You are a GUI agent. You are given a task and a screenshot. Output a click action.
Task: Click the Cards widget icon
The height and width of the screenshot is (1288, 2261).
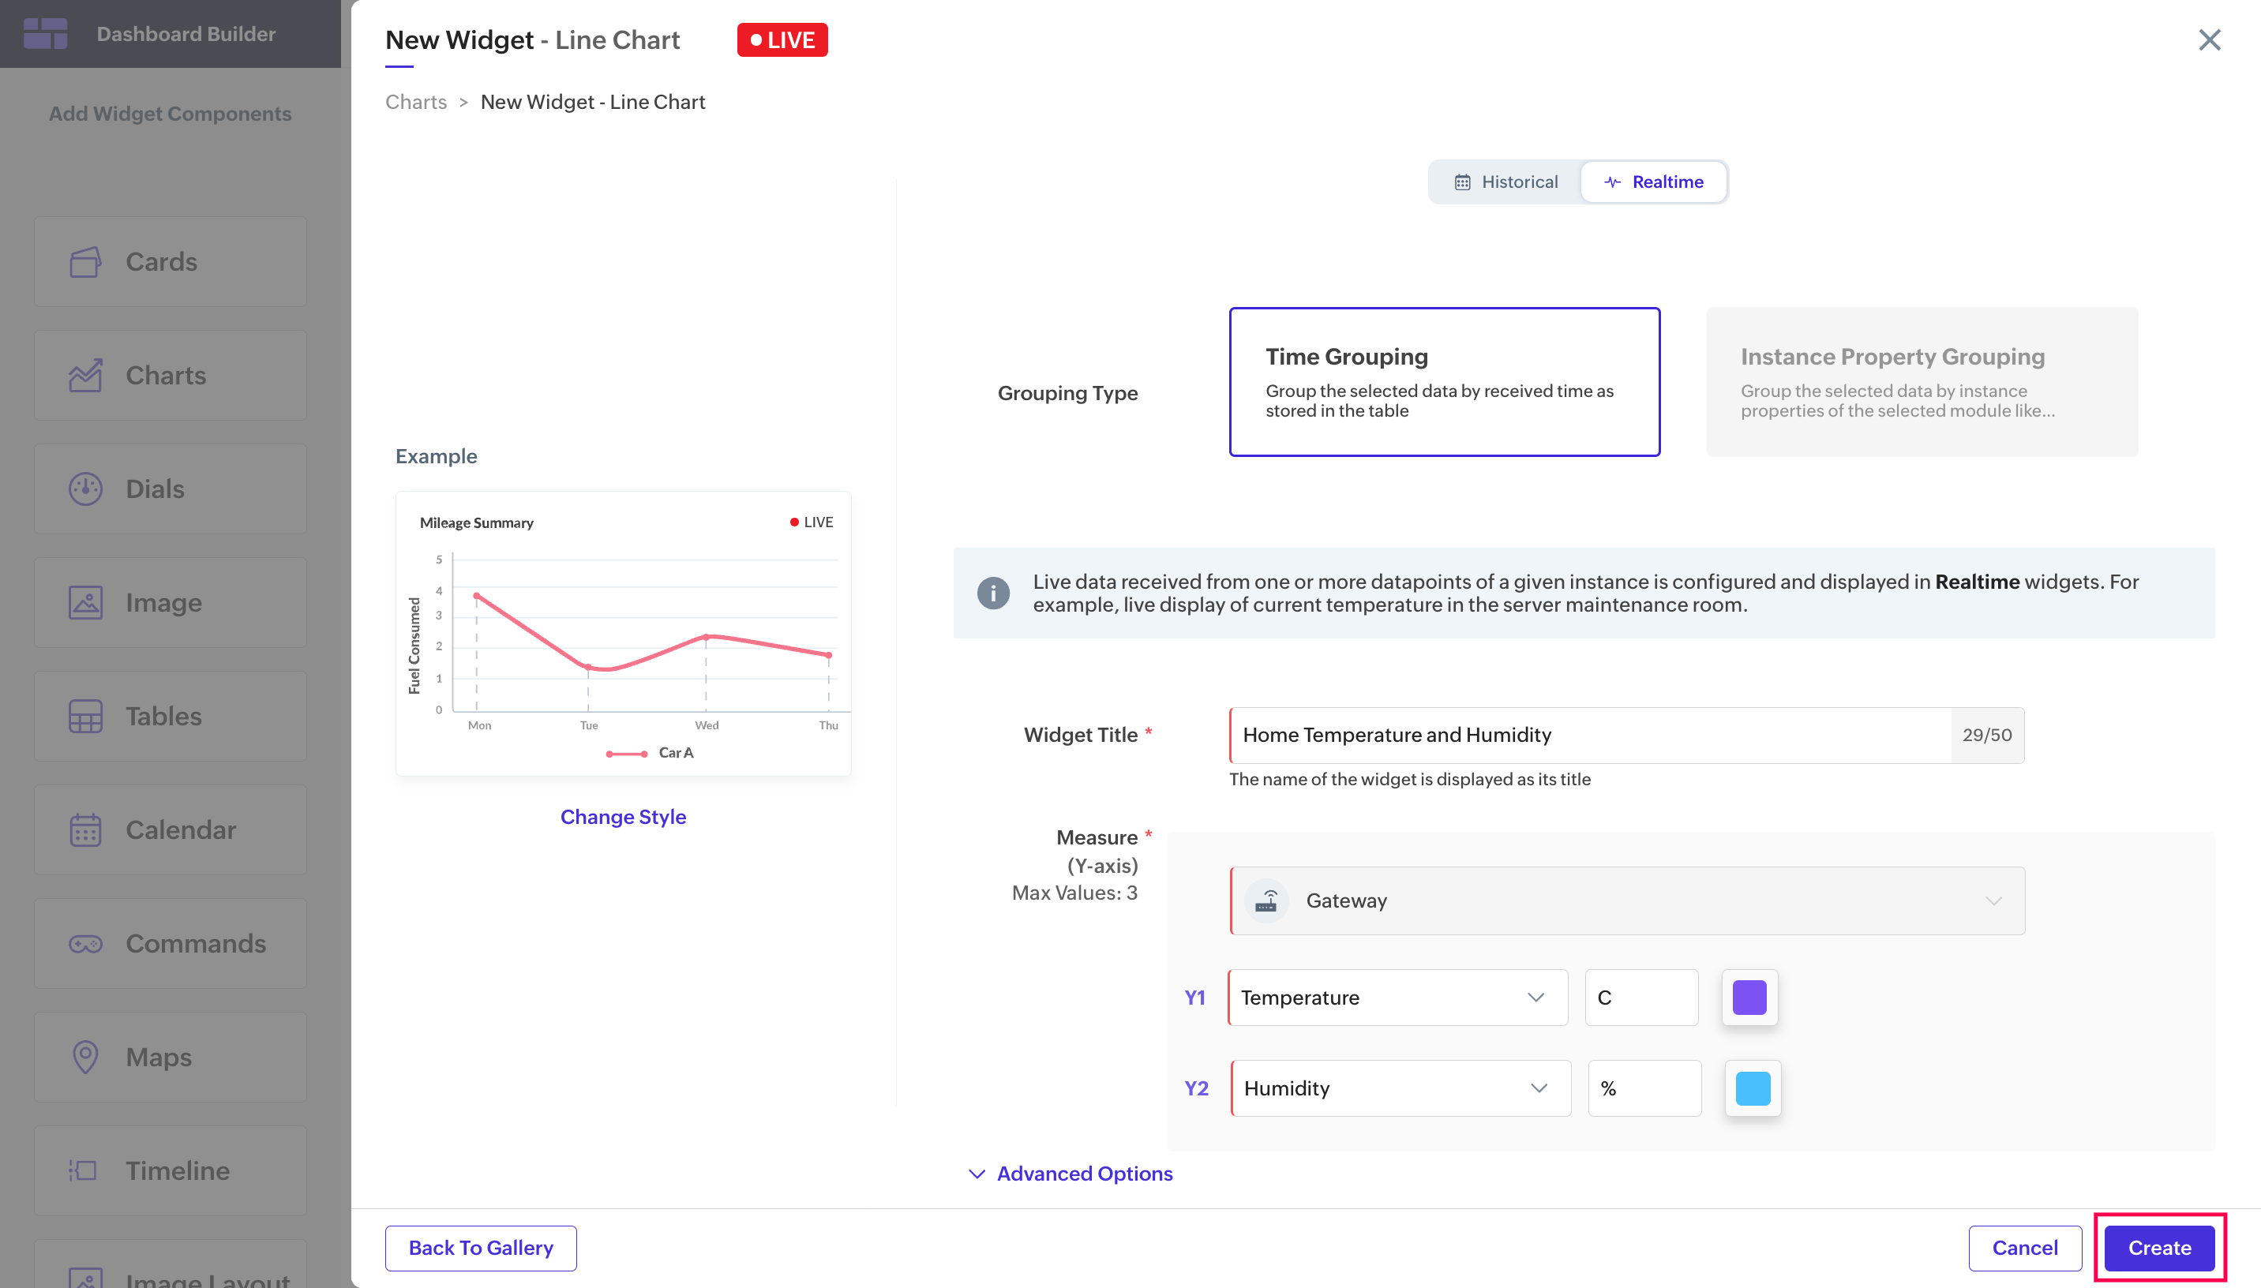coord(85,262)
